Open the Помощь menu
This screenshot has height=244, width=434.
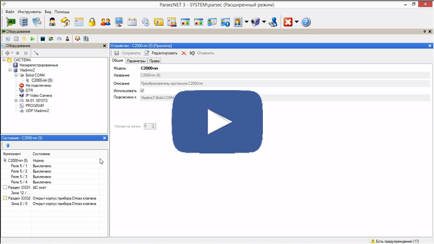pos(62,12)
